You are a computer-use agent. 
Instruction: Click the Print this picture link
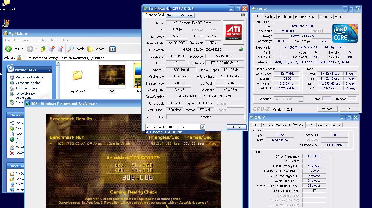click(x=27, y=88)
